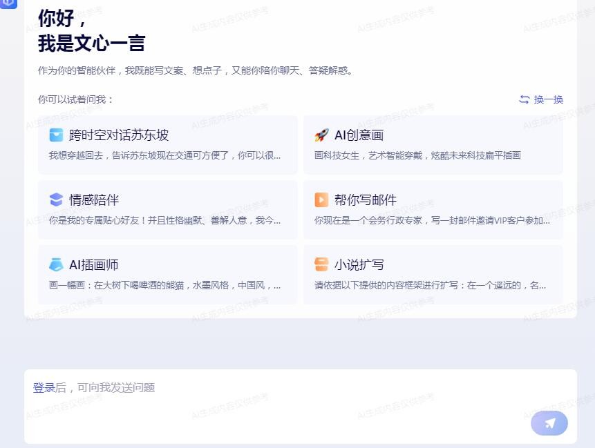Open the 情感陪伴 suggestion title
The width and height of the screenshot is (595, 448).
coord(94,199)
